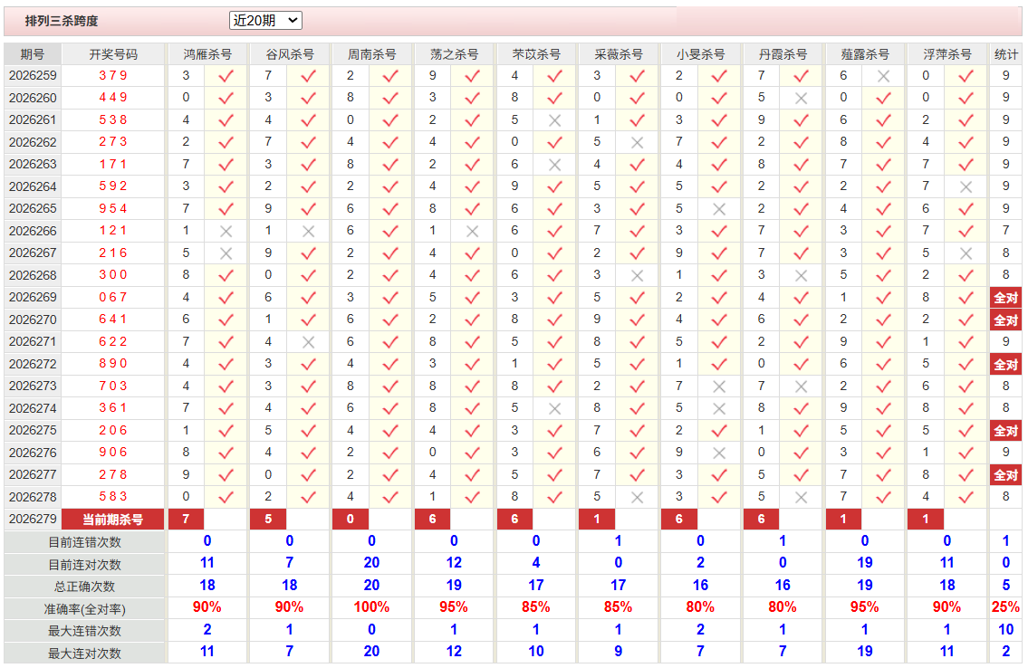This screenshot has width=1028, height=668.
Task: Click the gray cross in row 2026259 under 葙露杀号
Action: tap(883, 76)
